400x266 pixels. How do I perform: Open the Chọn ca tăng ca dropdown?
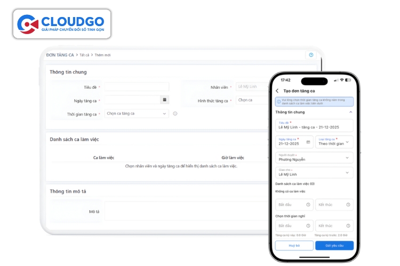coord(137,113)
